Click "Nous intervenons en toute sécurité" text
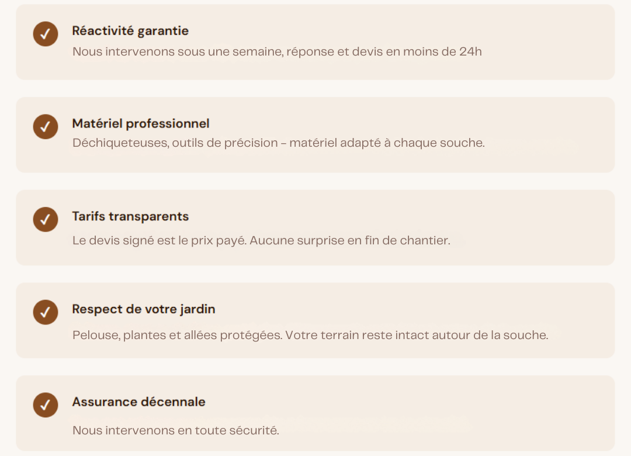 [176, 430]
